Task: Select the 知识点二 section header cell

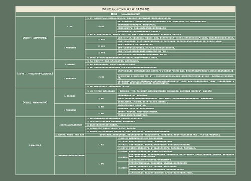Action: click(35, 74)
